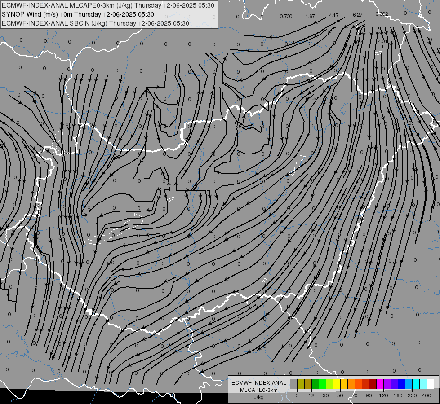Screen dimensions: 440x404
Task: Click the legend tick label 160
Action: (x=398, y=395)
